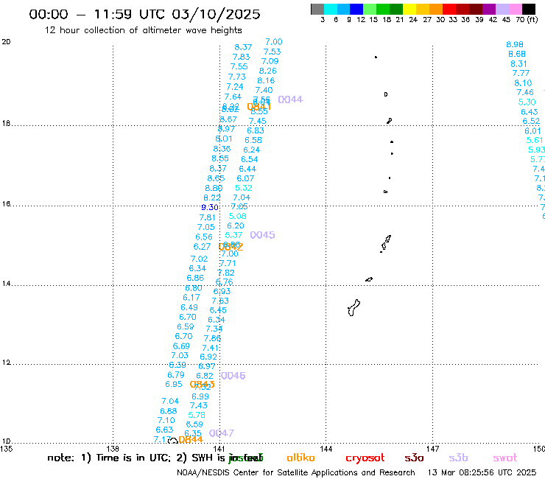545x479 pixels.
Task: Click the lavender 0047 time label
Action: click(x=222, y=433)
